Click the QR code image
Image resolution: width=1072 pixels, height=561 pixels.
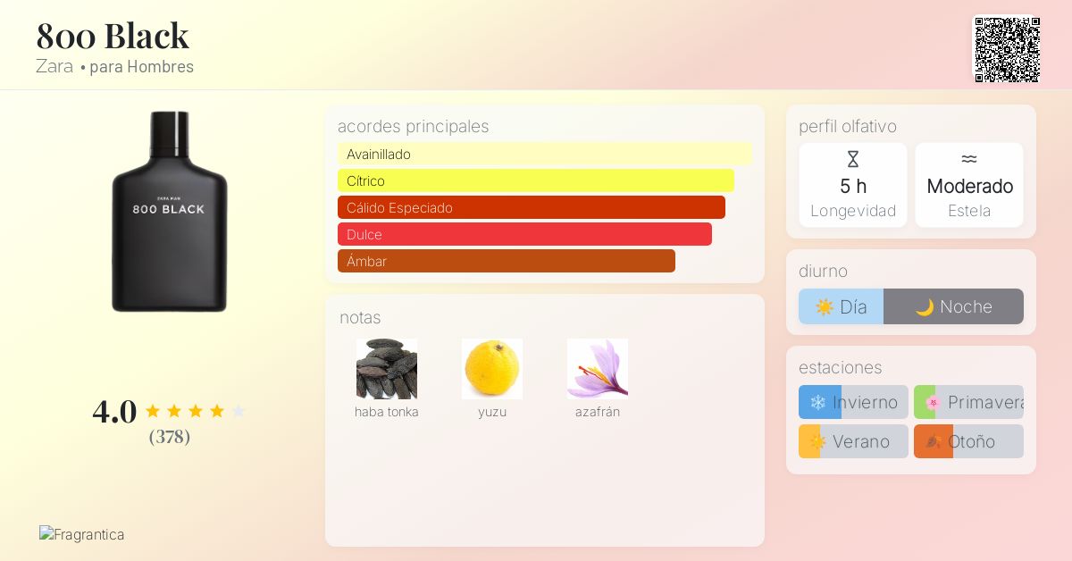point(1007,49)
